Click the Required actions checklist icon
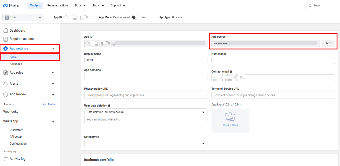The image size is (340, 166). pos(6,39)
